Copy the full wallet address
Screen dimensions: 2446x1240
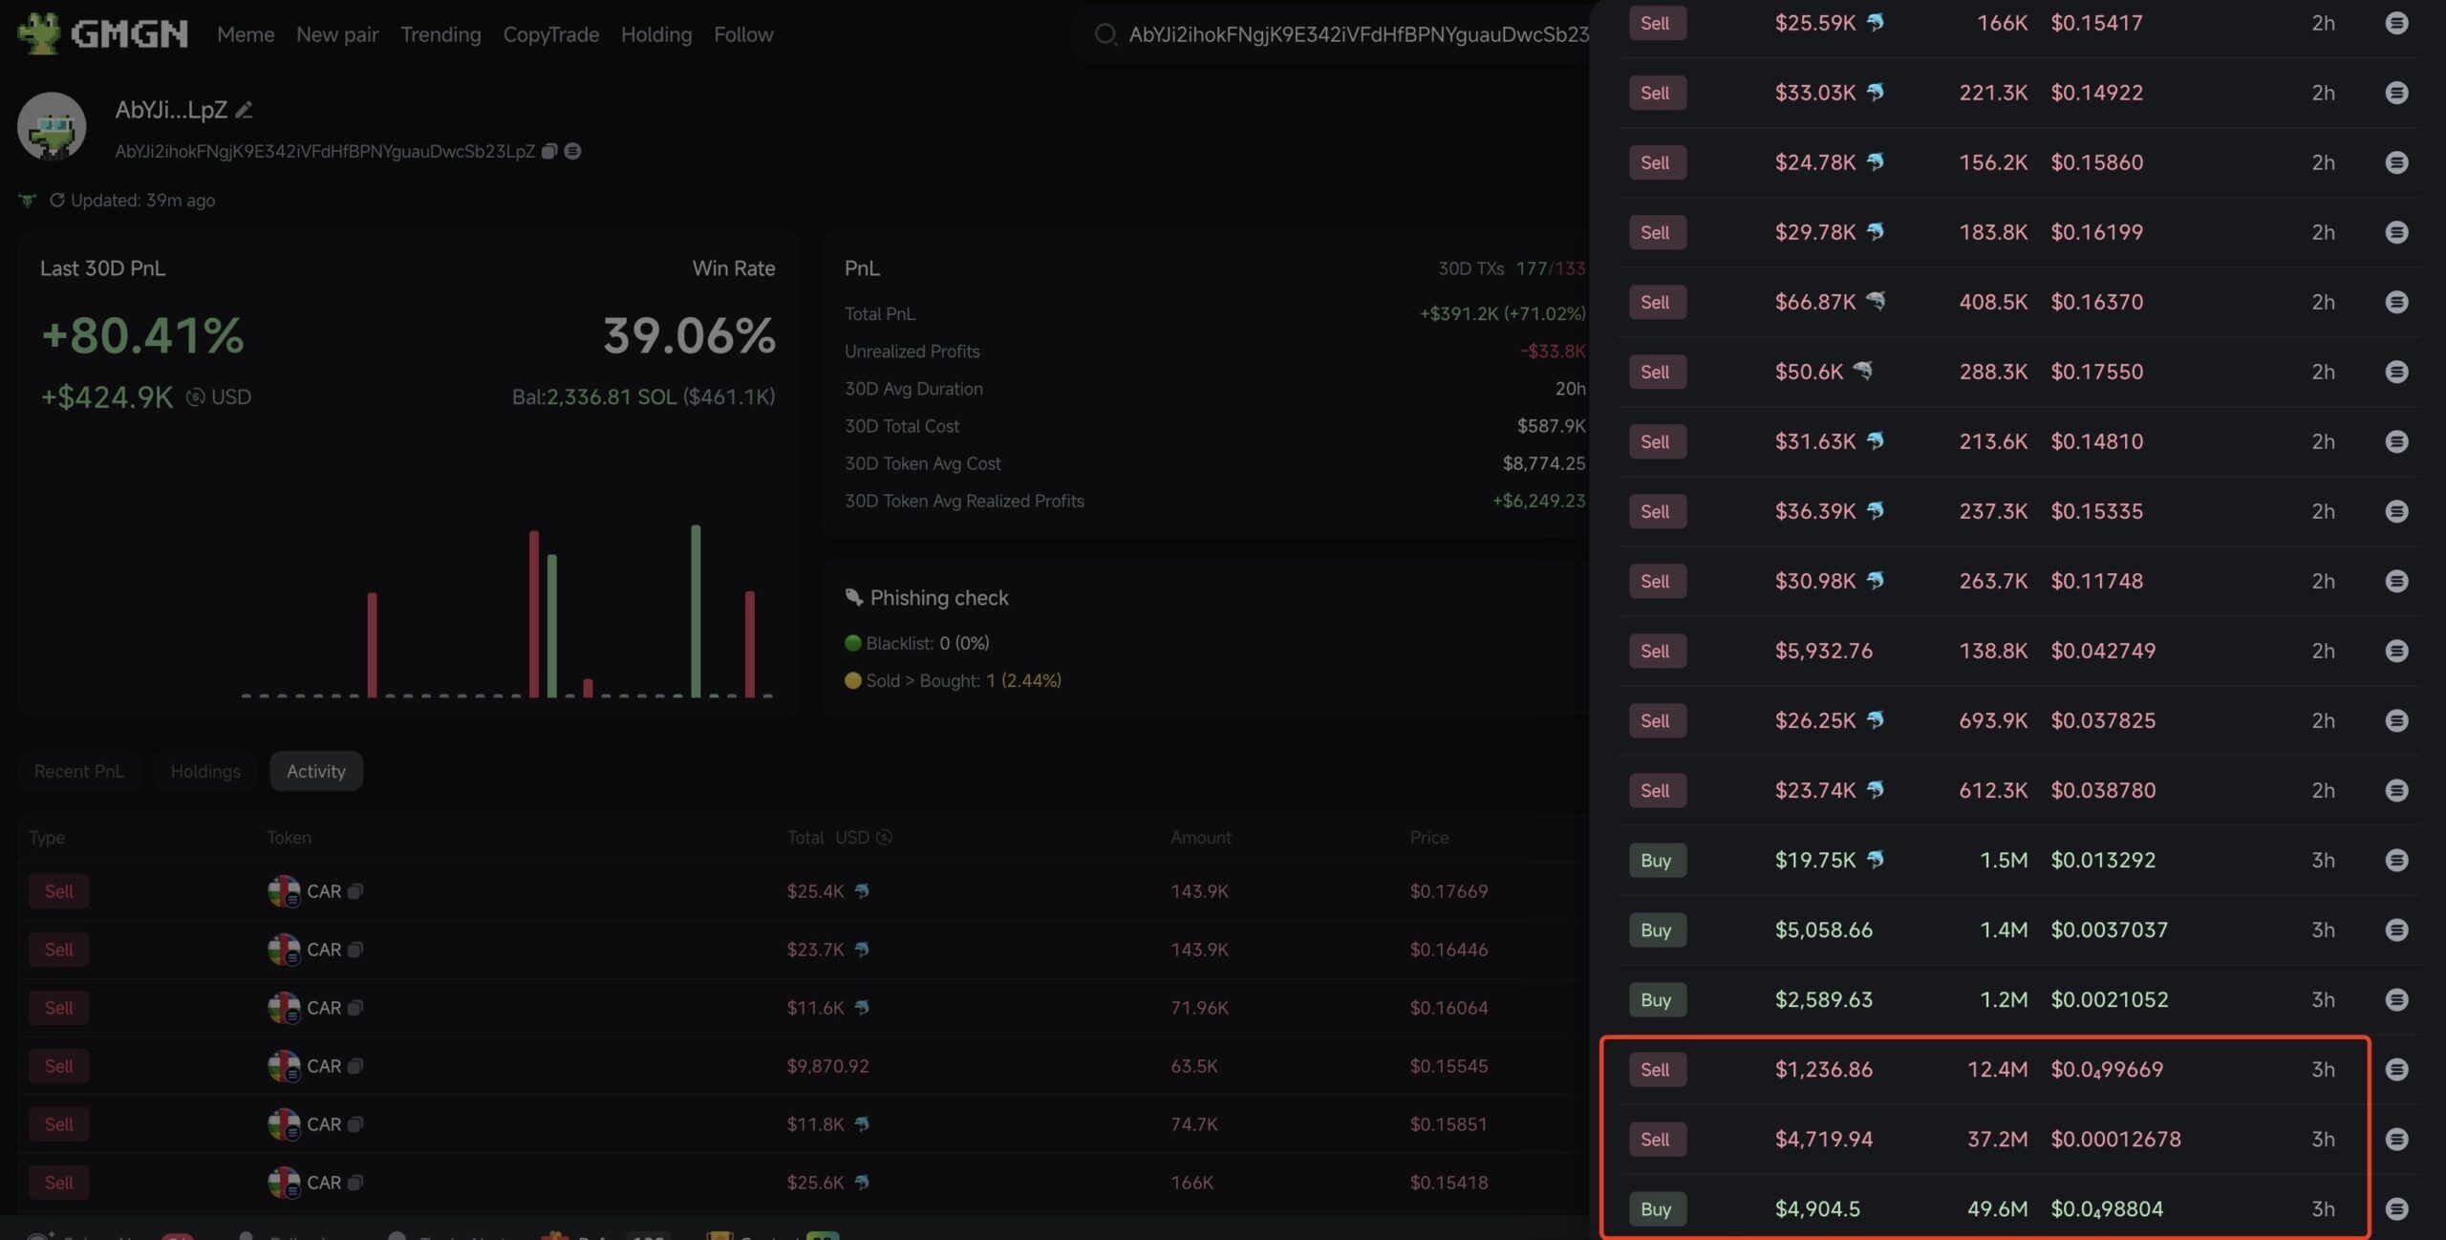pos(549,151)
